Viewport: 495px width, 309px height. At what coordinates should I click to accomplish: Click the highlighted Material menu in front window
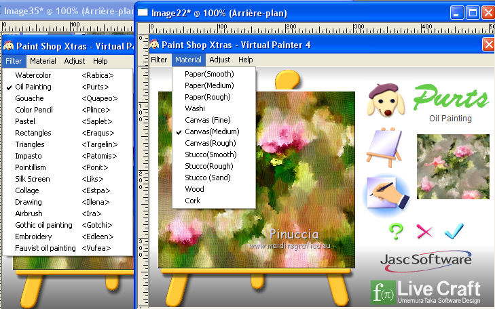(189, 60)
